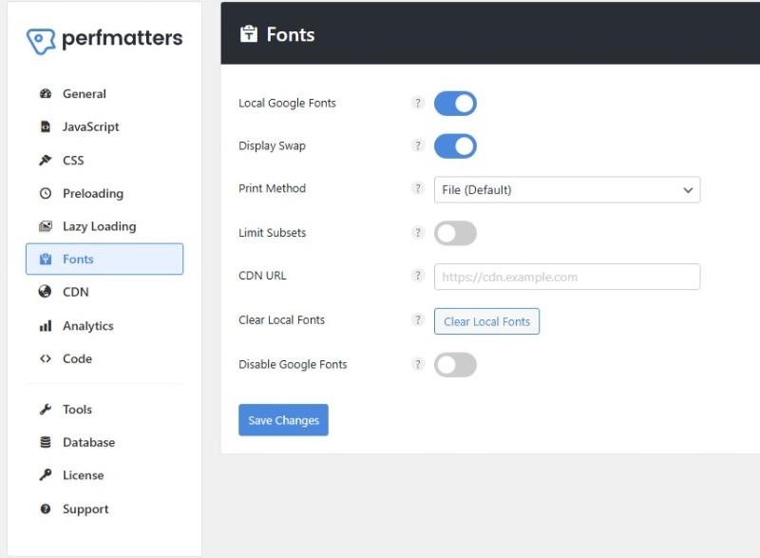Focus the CDN URL input field
760x558 pixels.
pyautogui.click(x=566, y=277)
